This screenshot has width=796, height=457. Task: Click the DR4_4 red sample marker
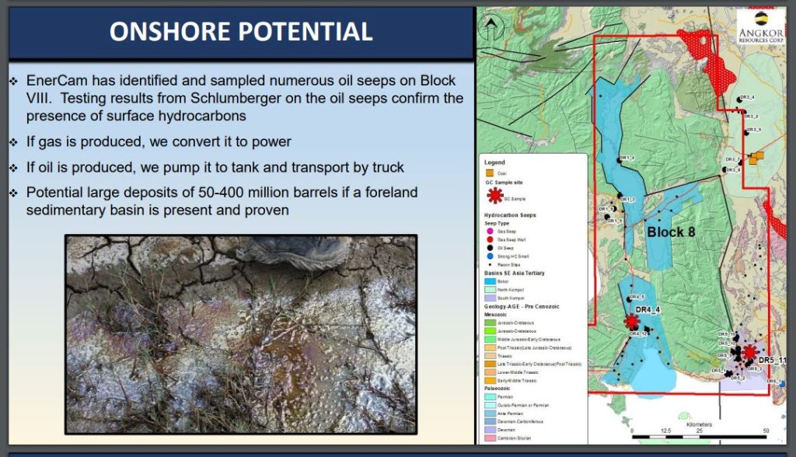pyautogui.click(x=632, y=321)
